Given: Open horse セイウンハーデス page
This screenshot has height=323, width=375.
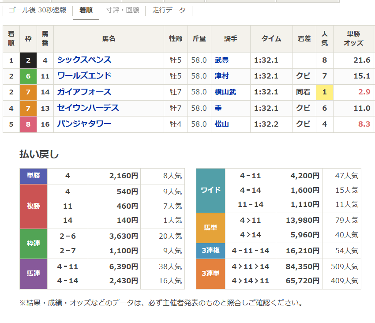Looking at the screenshot, I should tap(88, 108).
